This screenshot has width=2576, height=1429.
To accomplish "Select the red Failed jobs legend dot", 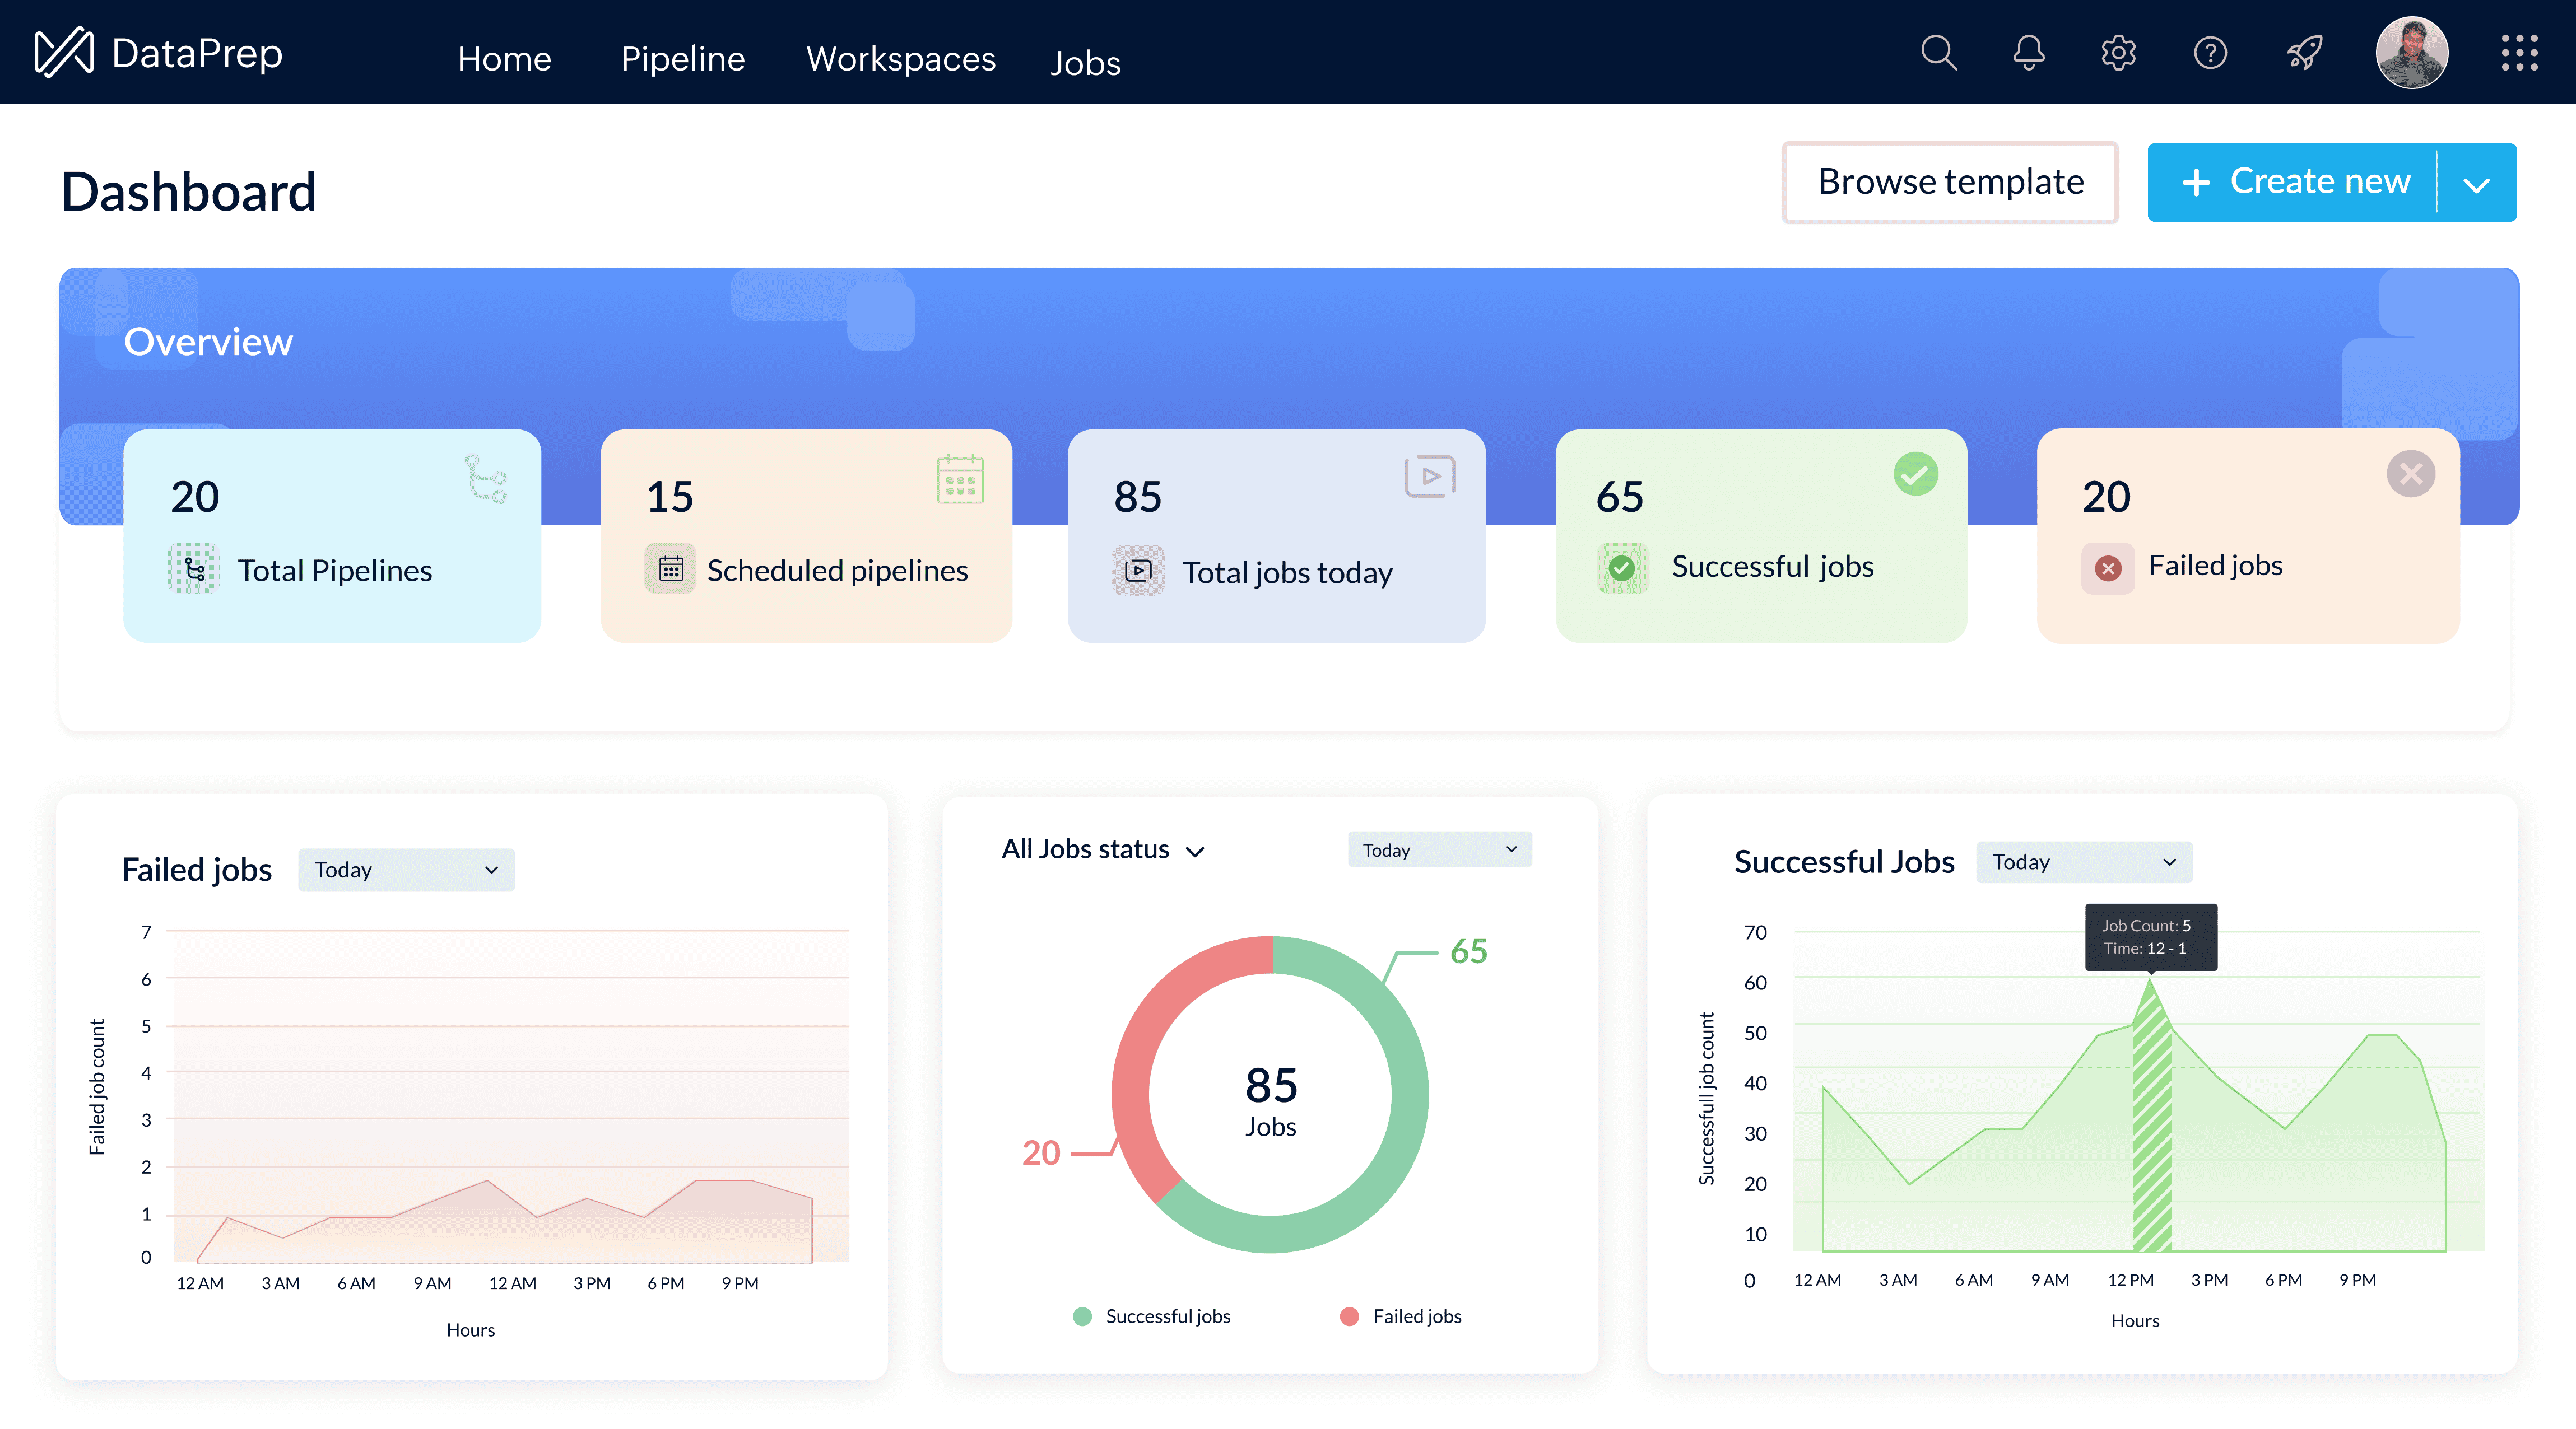I will 1349,1316.
